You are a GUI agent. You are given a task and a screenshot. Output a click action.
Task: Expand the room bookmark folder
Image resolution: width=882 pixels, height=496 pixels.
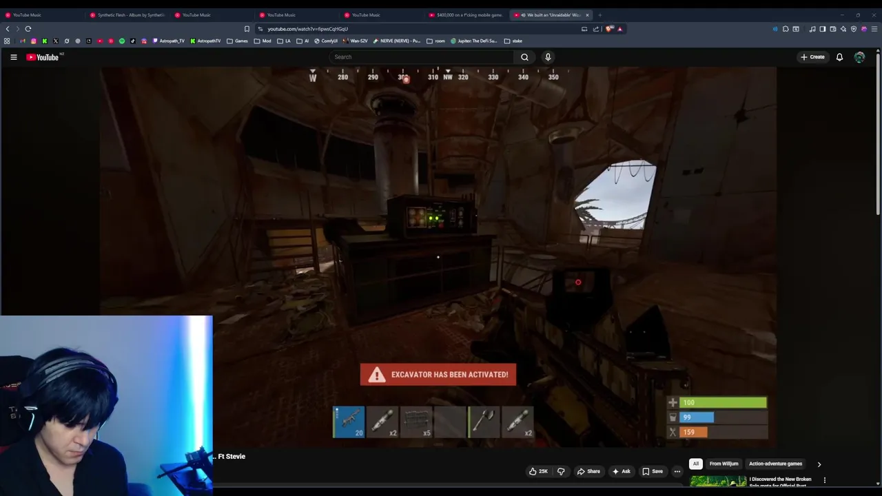click(435, 41)
